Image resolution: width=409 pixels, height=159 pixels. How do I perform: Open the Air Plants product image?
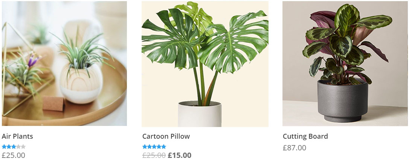click(x=64, y=64)
